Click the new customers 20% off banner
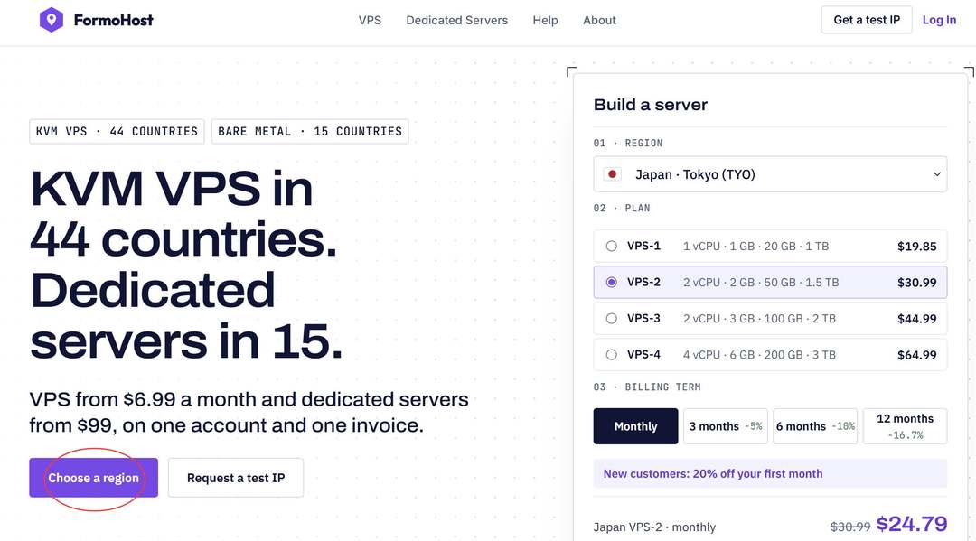Viewport: 976px width, 541px height. [x=770, y=473]
